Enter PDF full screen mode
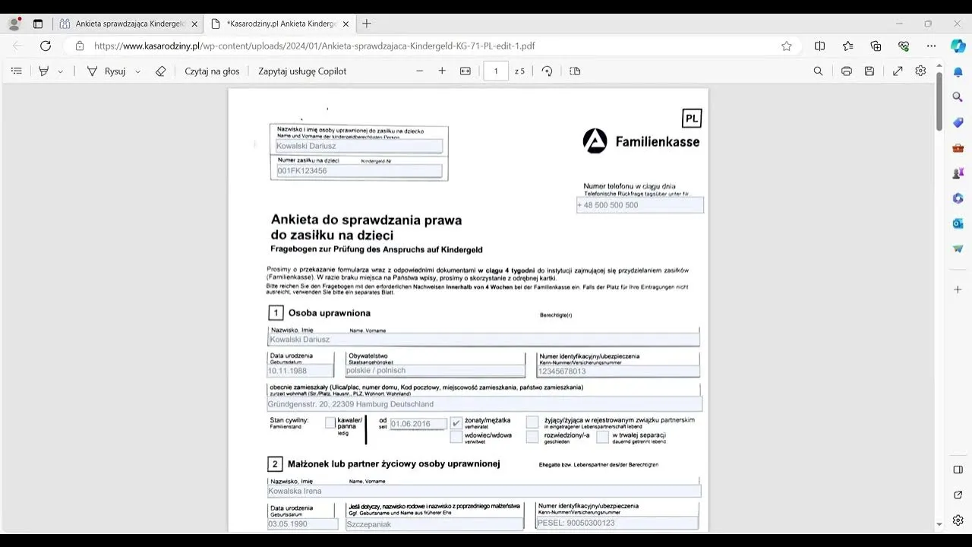 coord(898,71)
